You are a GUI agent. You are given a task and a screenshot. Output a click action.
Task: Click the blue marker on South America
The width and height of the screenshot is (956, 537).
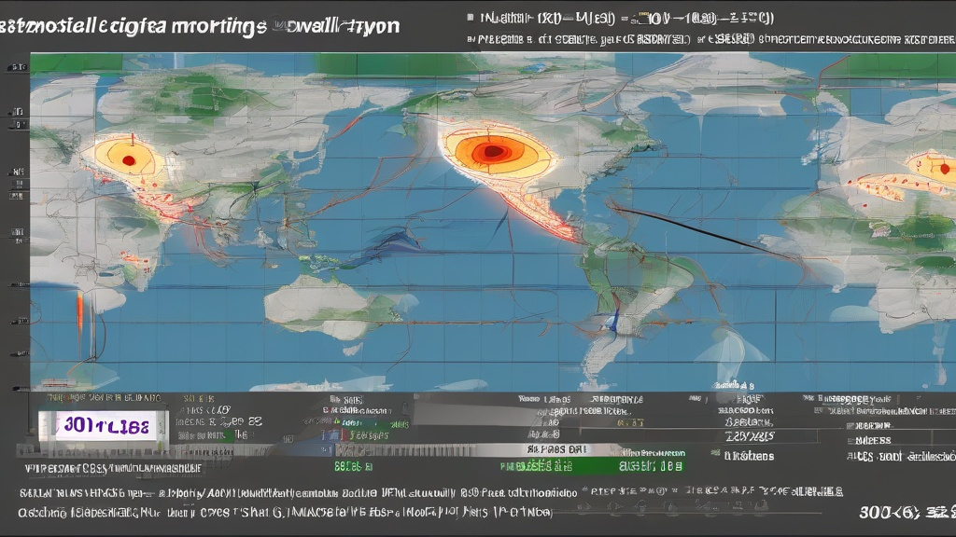(x=616, y=319)
